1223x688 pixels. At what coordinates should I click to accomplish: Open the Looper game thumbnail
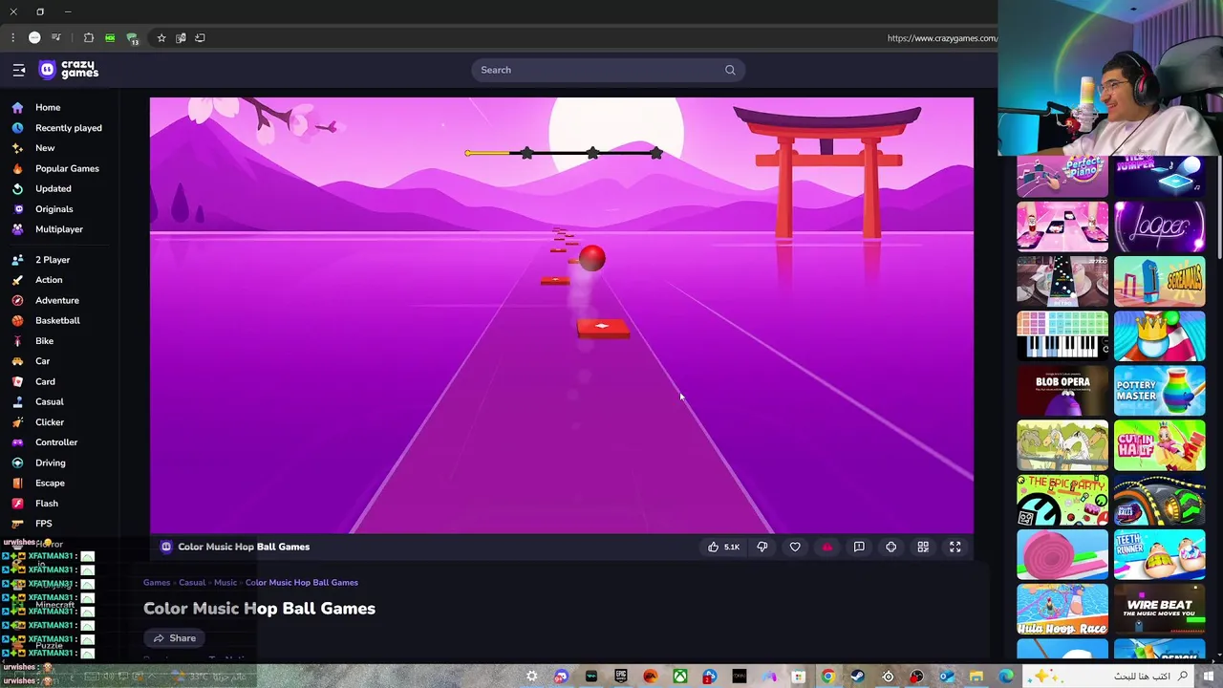click(1160, 227)
